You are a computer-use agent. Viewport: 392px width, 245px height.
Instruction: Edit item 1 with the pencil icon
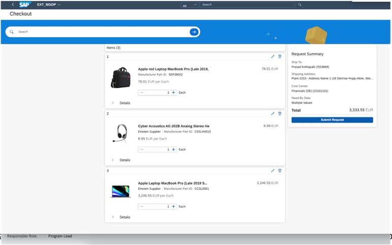273,57
